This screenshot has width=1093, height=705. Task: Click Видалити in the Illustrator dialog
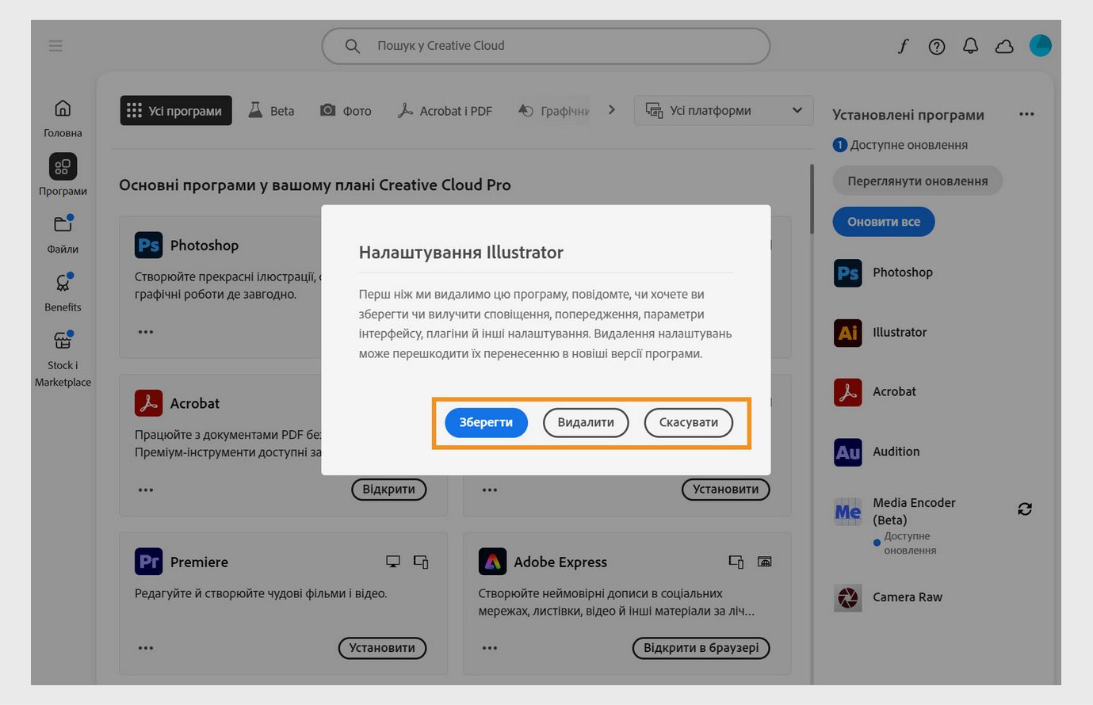pyautogui.click(x=586, y=423)
